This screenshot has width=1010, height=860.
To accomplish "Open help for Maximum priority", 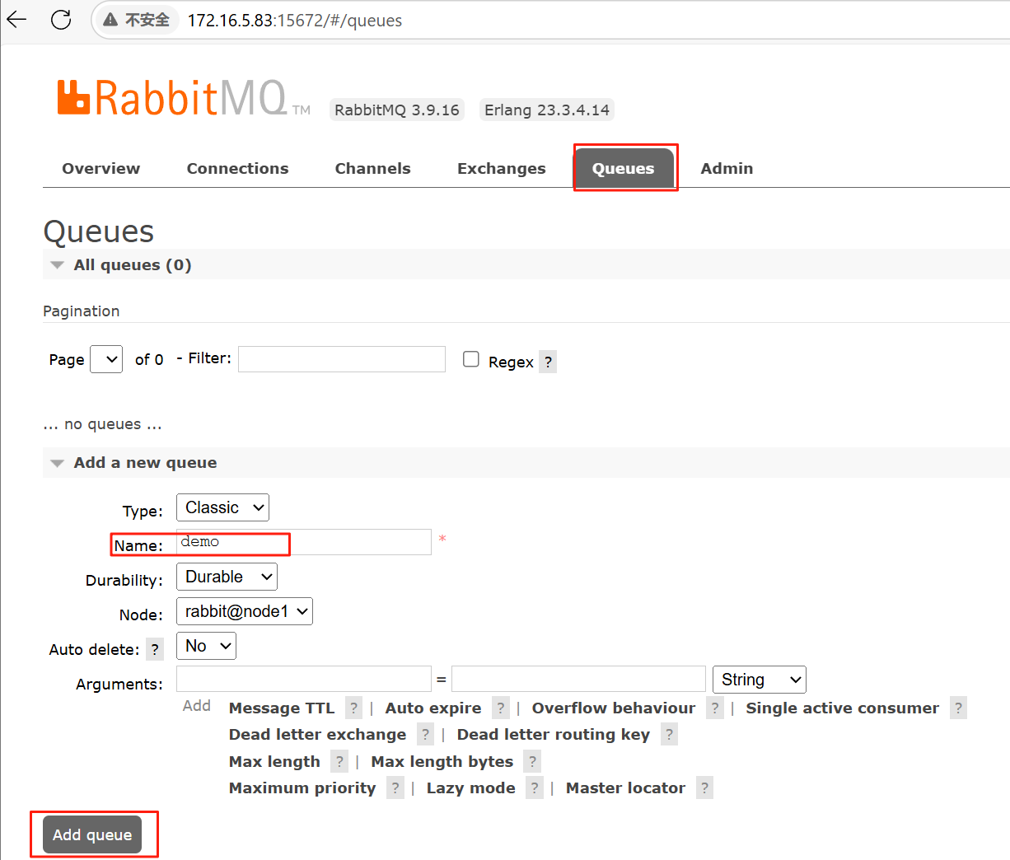I will [395, 788].
